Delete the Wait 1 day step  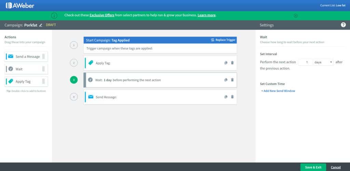[x=232, y=80]
